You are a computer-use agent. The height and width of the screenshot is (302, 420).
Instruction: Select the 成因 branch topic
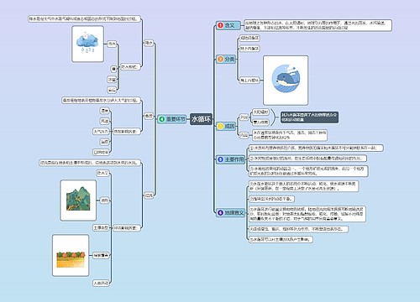(x=226, y=126)
